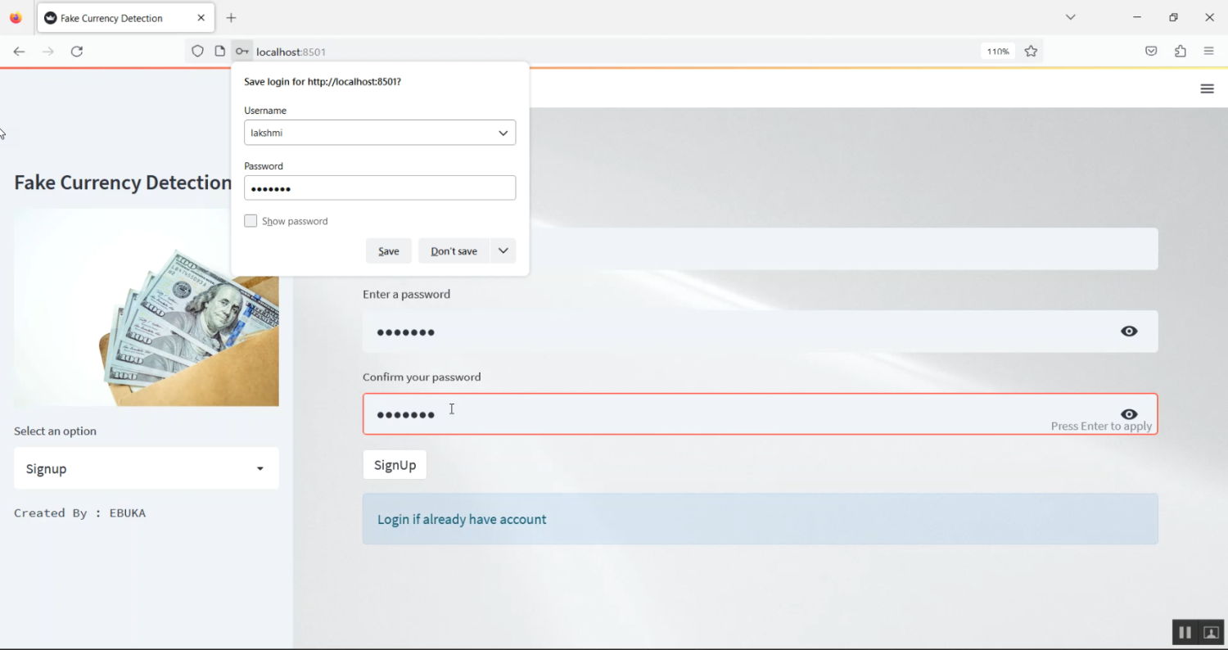Click the currency envelope image
The width and height of the screenshot is (1228, 650).
(x=147, y=308)
